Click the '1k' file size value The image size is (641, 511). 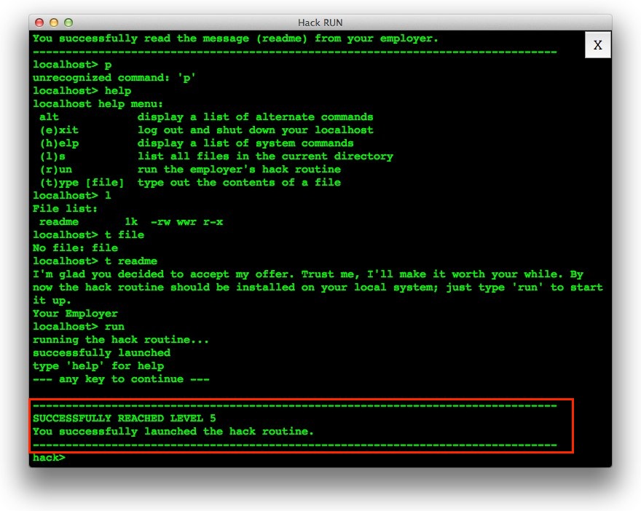pos(131,222)
